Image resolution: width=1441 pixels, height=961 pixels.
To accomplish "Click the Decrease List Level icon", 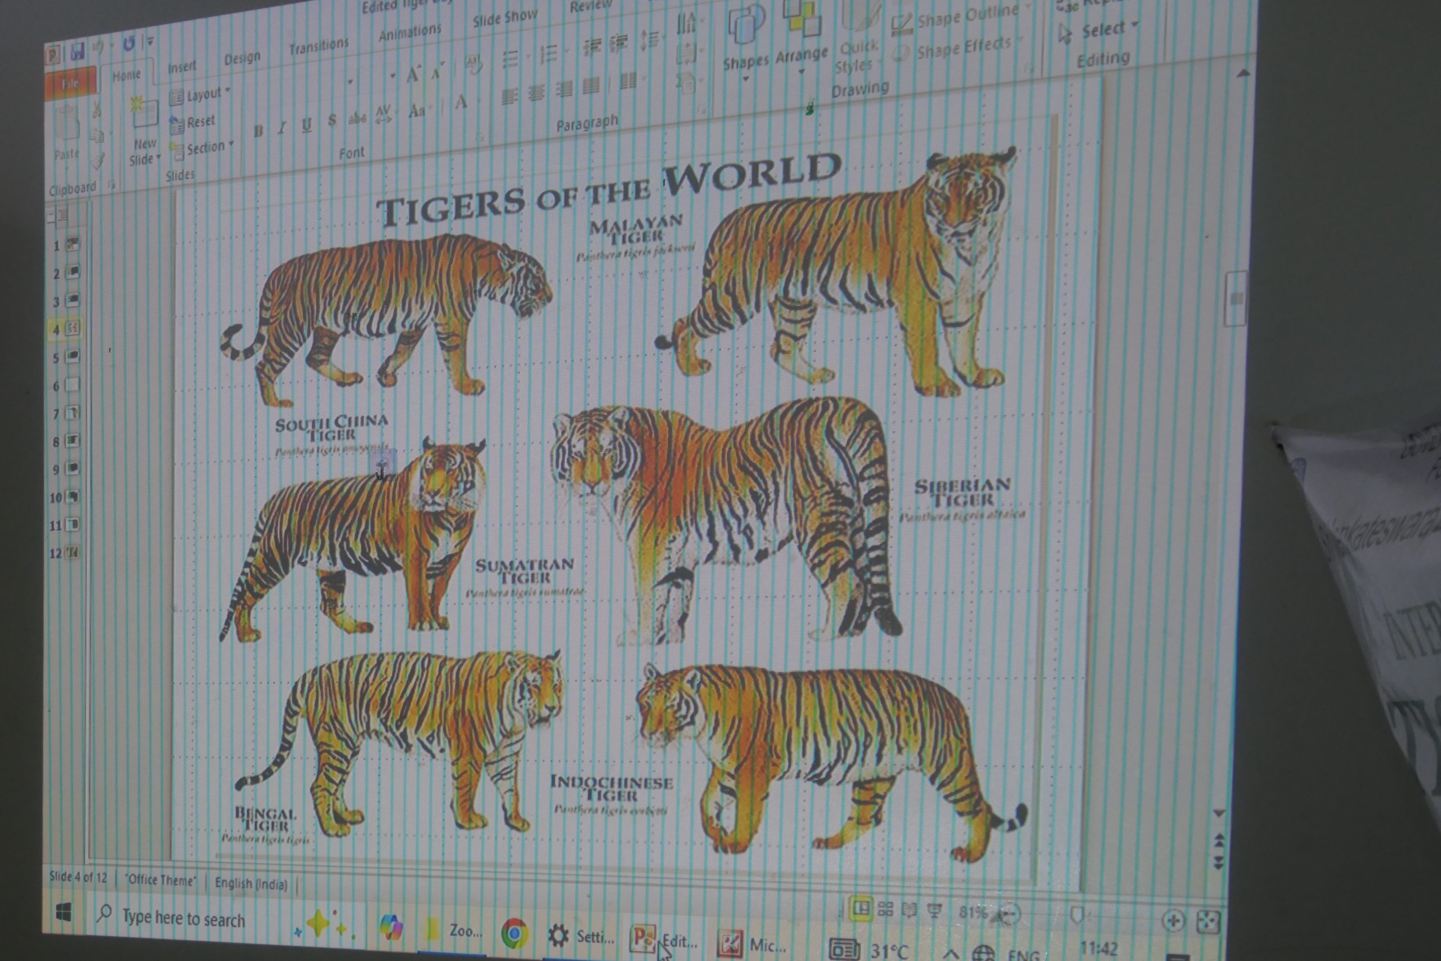I will [592, 47].
